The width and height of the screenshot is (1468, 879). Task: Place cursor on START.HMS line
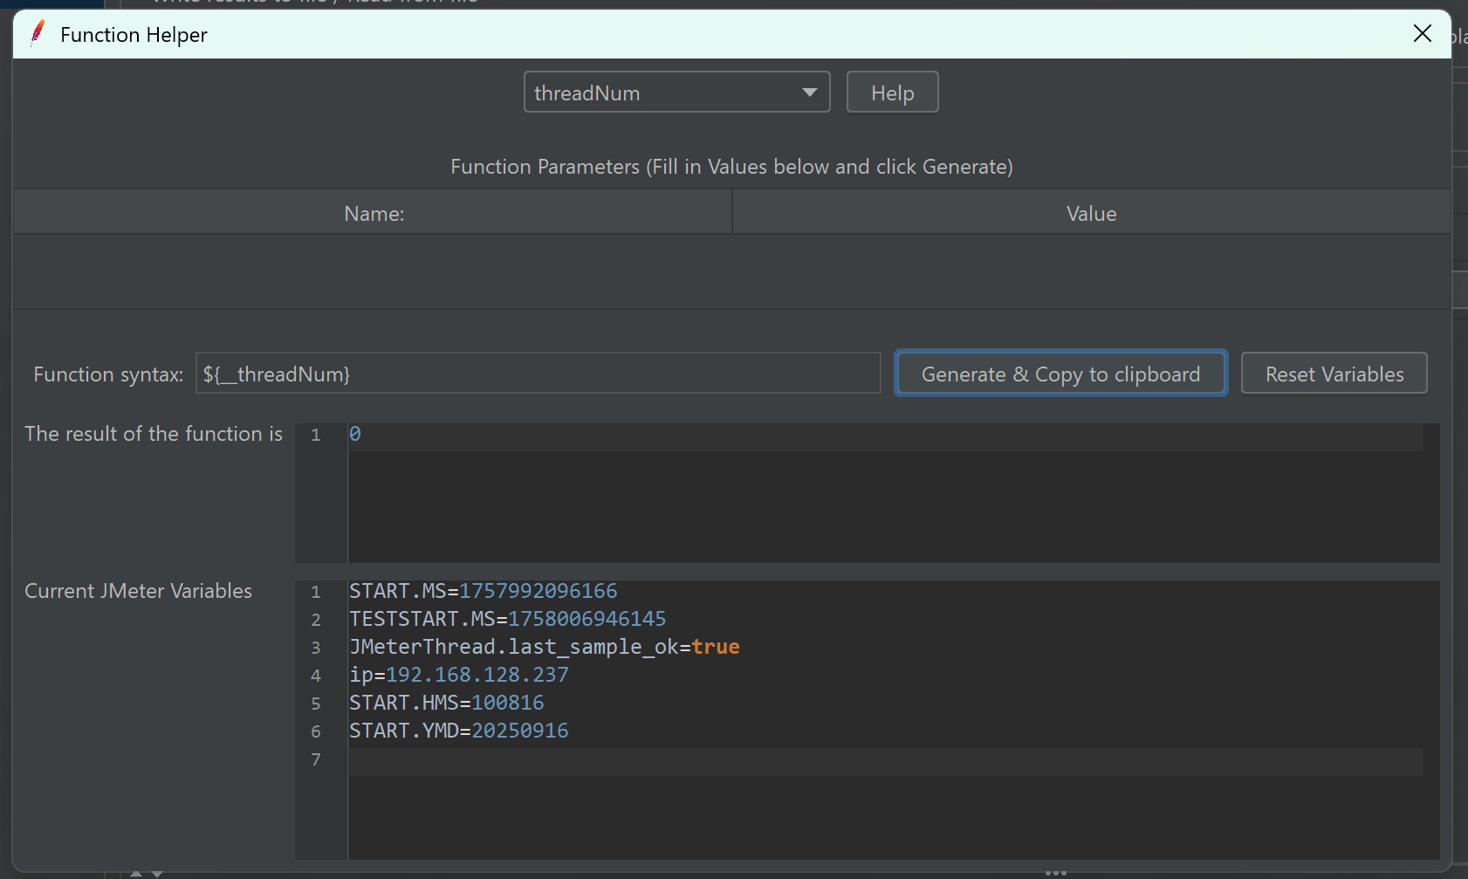coord(446,703)
